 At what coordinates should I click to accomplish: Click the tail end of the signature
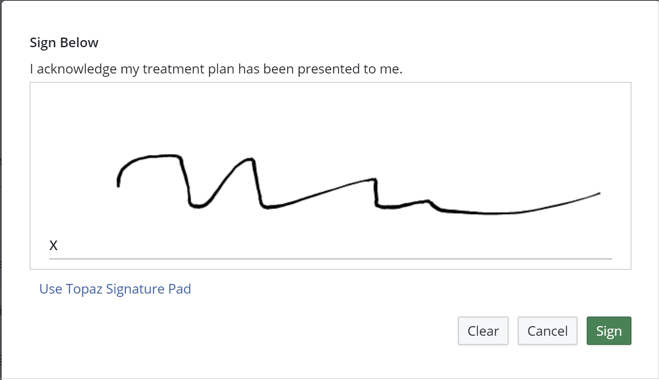click(x=600, y=193)
